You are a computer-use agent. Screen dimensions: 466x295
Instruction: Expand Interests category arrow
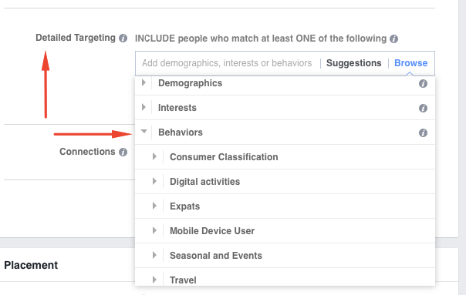click(x=144, y=107)
